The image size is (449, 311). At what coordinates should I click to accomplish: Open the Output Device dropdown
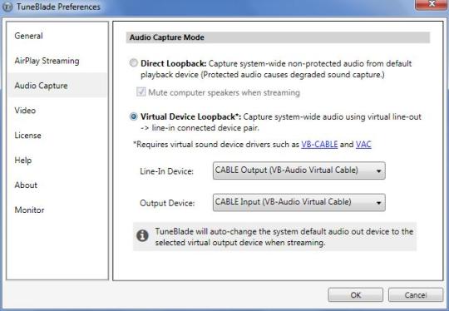[x=299, y=202]
